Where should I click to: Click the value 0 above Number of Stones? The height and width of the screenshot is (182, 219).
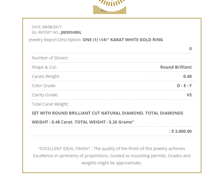tap(190, 49)
